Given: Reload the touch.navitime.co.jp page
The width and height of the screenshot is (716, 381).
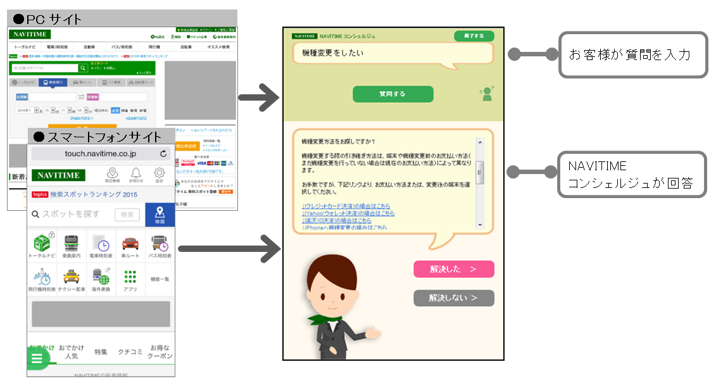Looking at the screenshot, I should [163, 154].
